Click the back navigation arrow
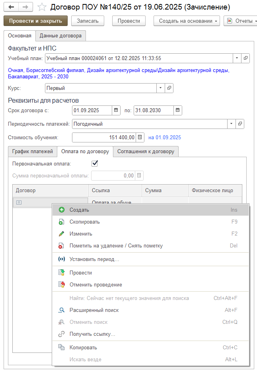The image size is (257, 370). 11,7
